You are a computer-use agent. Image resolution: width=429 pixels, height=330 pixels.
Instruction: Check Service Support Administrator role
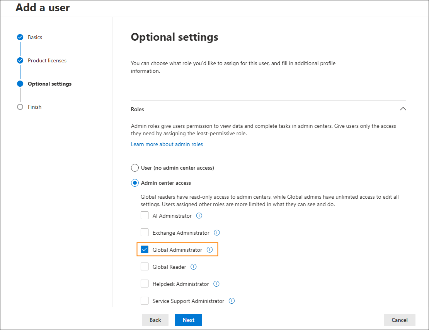click(145, 301)
